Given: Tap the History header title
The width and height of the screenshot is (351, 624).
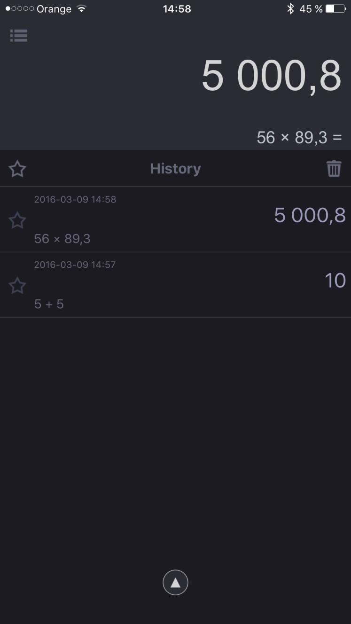Looking at the screenshot, I should tap(175, 169).
